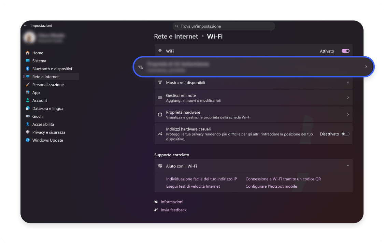Toggle WiFi off
This screenshot has height=244, width=384.
345,51
